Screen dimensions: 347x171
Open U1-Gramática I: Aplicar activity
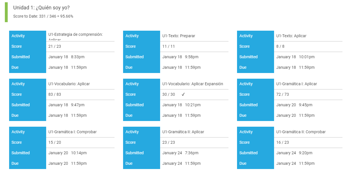click(x=297, y=84)
